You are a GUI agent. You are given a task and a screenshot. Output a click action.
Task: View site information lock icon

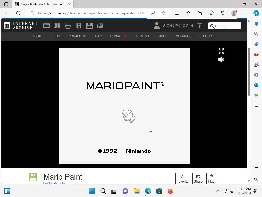click(32, 13)
